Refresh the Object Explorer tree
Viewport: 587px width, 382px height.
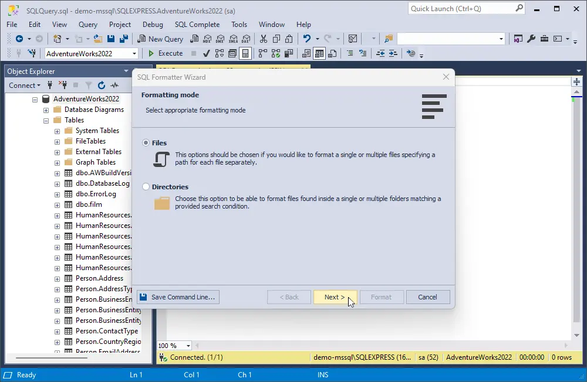click(101, 85)
